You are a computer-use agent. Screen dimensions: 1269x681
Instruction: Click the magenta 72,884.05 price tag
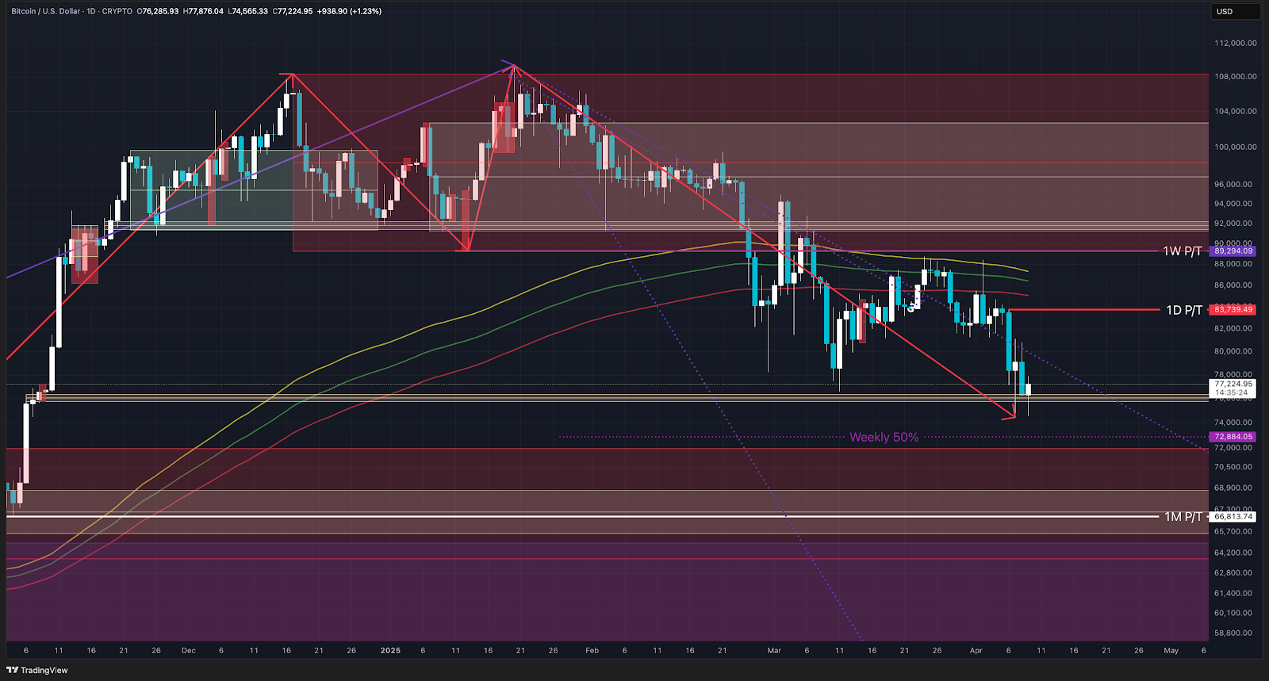click(x=1233, y=437)
